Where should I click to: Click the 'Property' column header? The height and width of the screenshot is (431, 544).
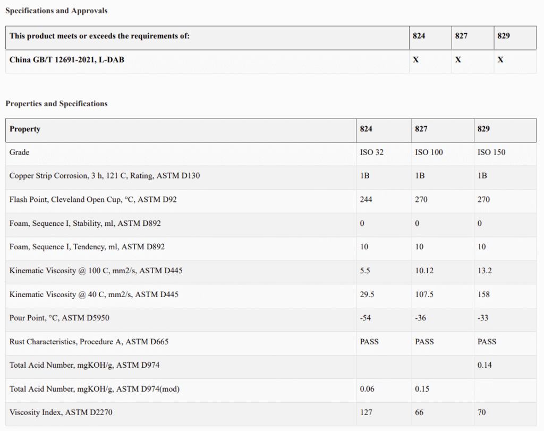coord(25,129)
